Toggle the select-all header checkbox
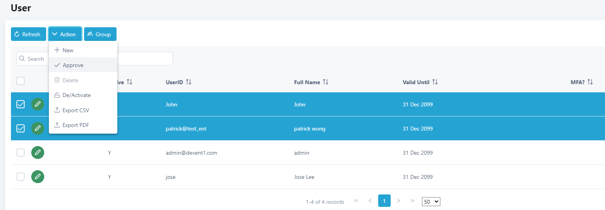605x210 pixels. pos(21,81)
